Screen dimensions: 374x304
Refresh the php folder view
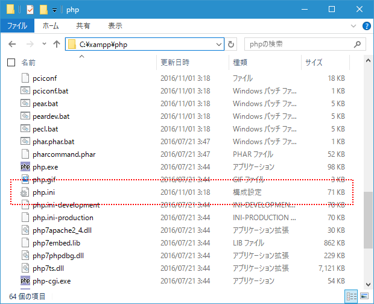tap(231, 45)
